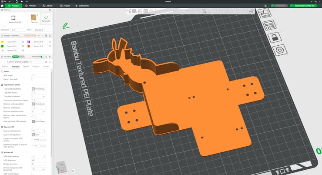
Task: Click the Sync info button
Action: 46,19
